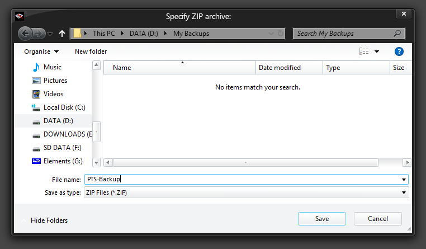Go back with the Back arrow button
The height and width of the screenshot is (249, 426).
pyautogui.click(x=25, y=34)
